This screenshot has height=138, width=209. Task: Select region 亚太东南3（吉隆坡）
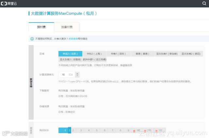tap(71, 60)
